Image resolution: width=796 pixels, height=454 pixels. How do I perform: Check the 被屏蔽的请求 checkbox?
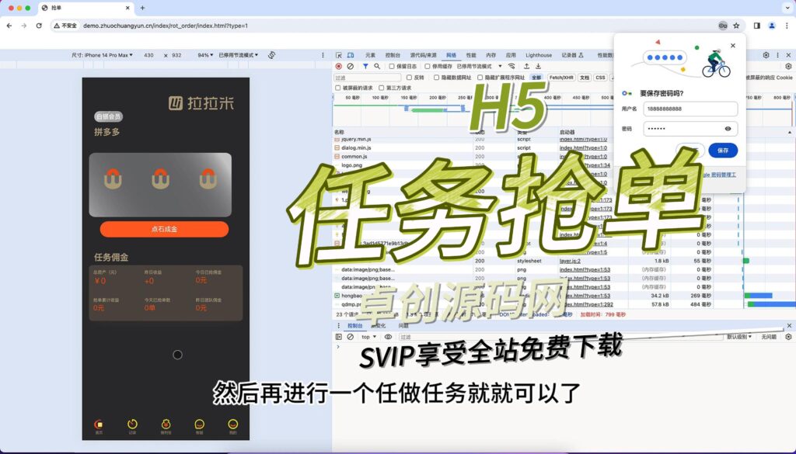point(337,88)
